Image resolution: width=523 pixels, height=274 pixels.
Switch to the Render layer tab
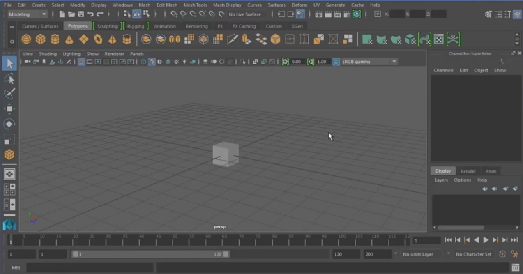[x=468, y=171]
